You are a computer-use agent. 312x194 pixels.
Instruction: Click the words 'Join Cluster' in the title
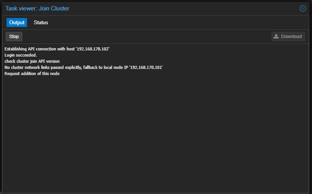click(x=54, y=8)
